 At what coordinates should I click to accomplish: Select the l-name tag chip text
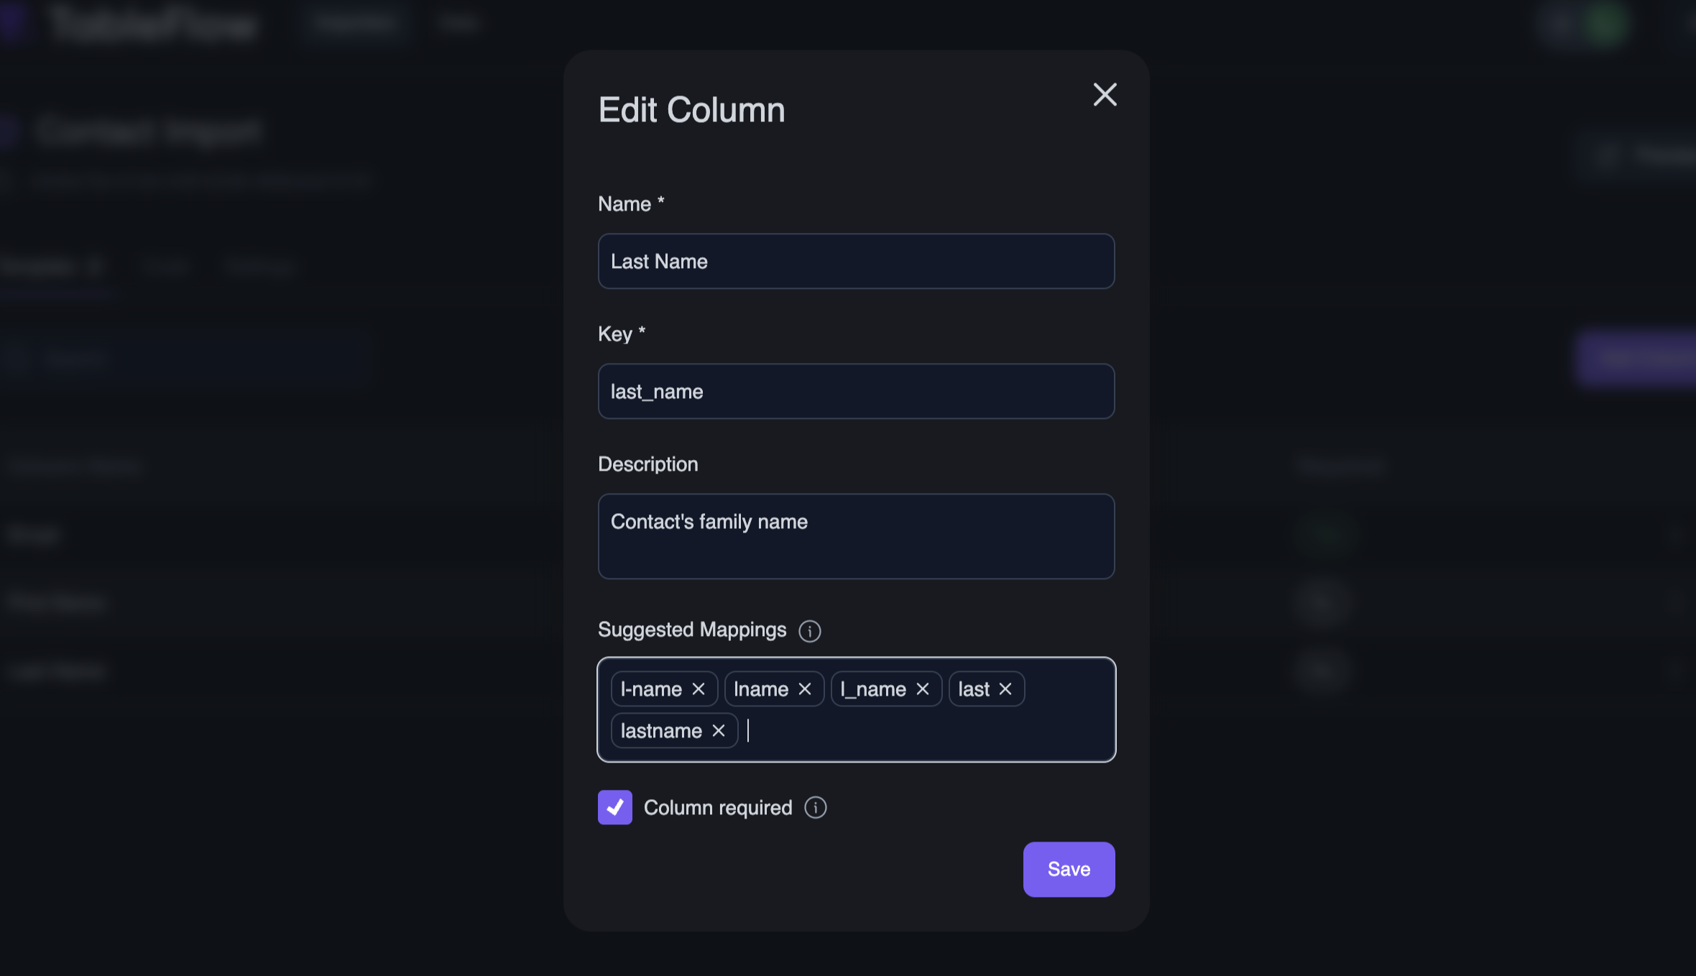tap(651, 689)
